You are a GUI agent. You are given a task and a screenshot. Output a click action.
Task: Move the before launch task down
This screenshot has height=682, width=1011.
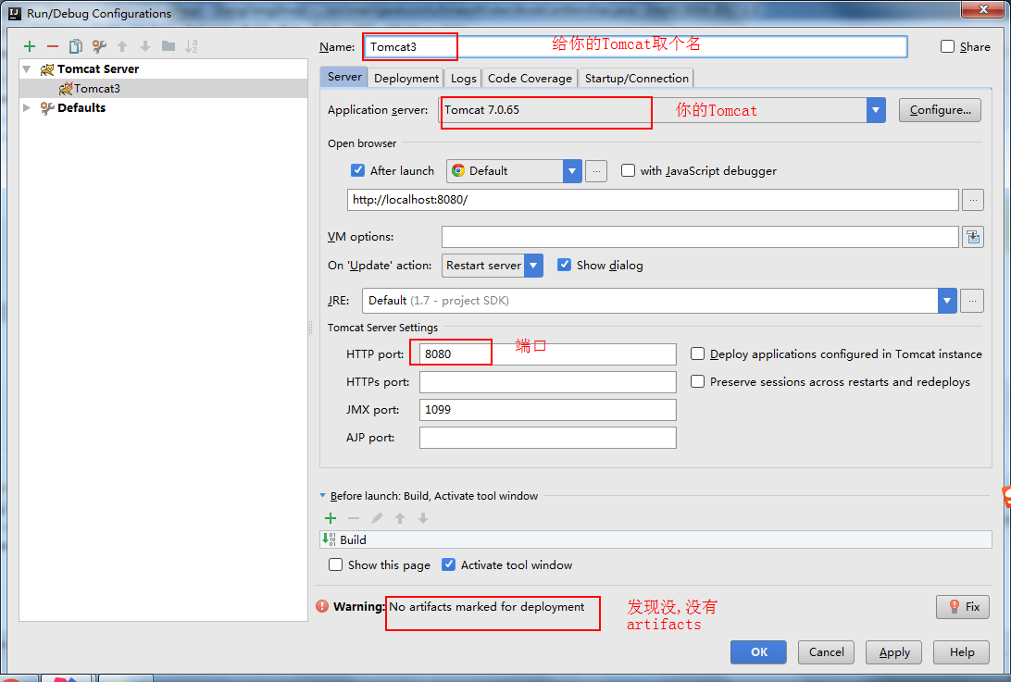click(x=423, y=518)
